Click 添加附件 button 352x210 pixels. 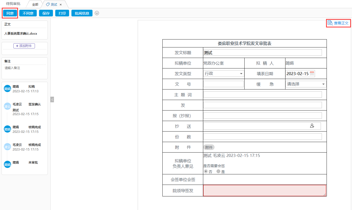pos(24,46)
